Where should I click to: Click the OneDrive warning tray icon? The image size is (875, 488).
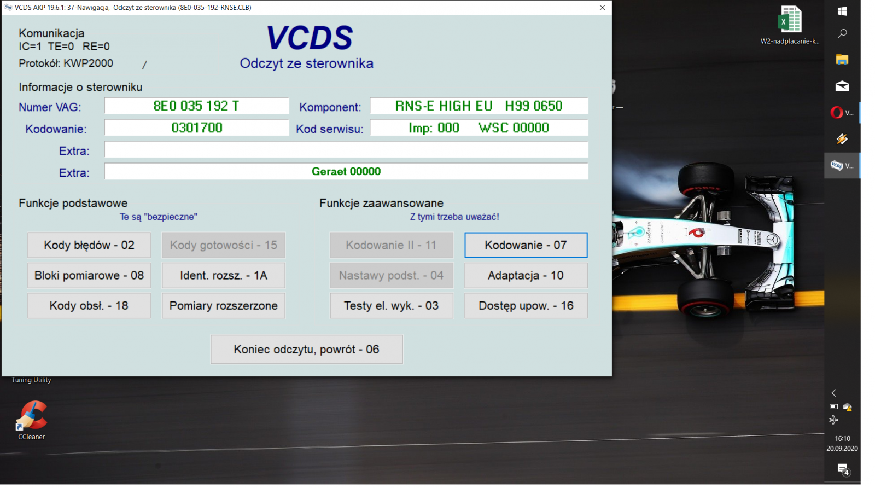847,406
